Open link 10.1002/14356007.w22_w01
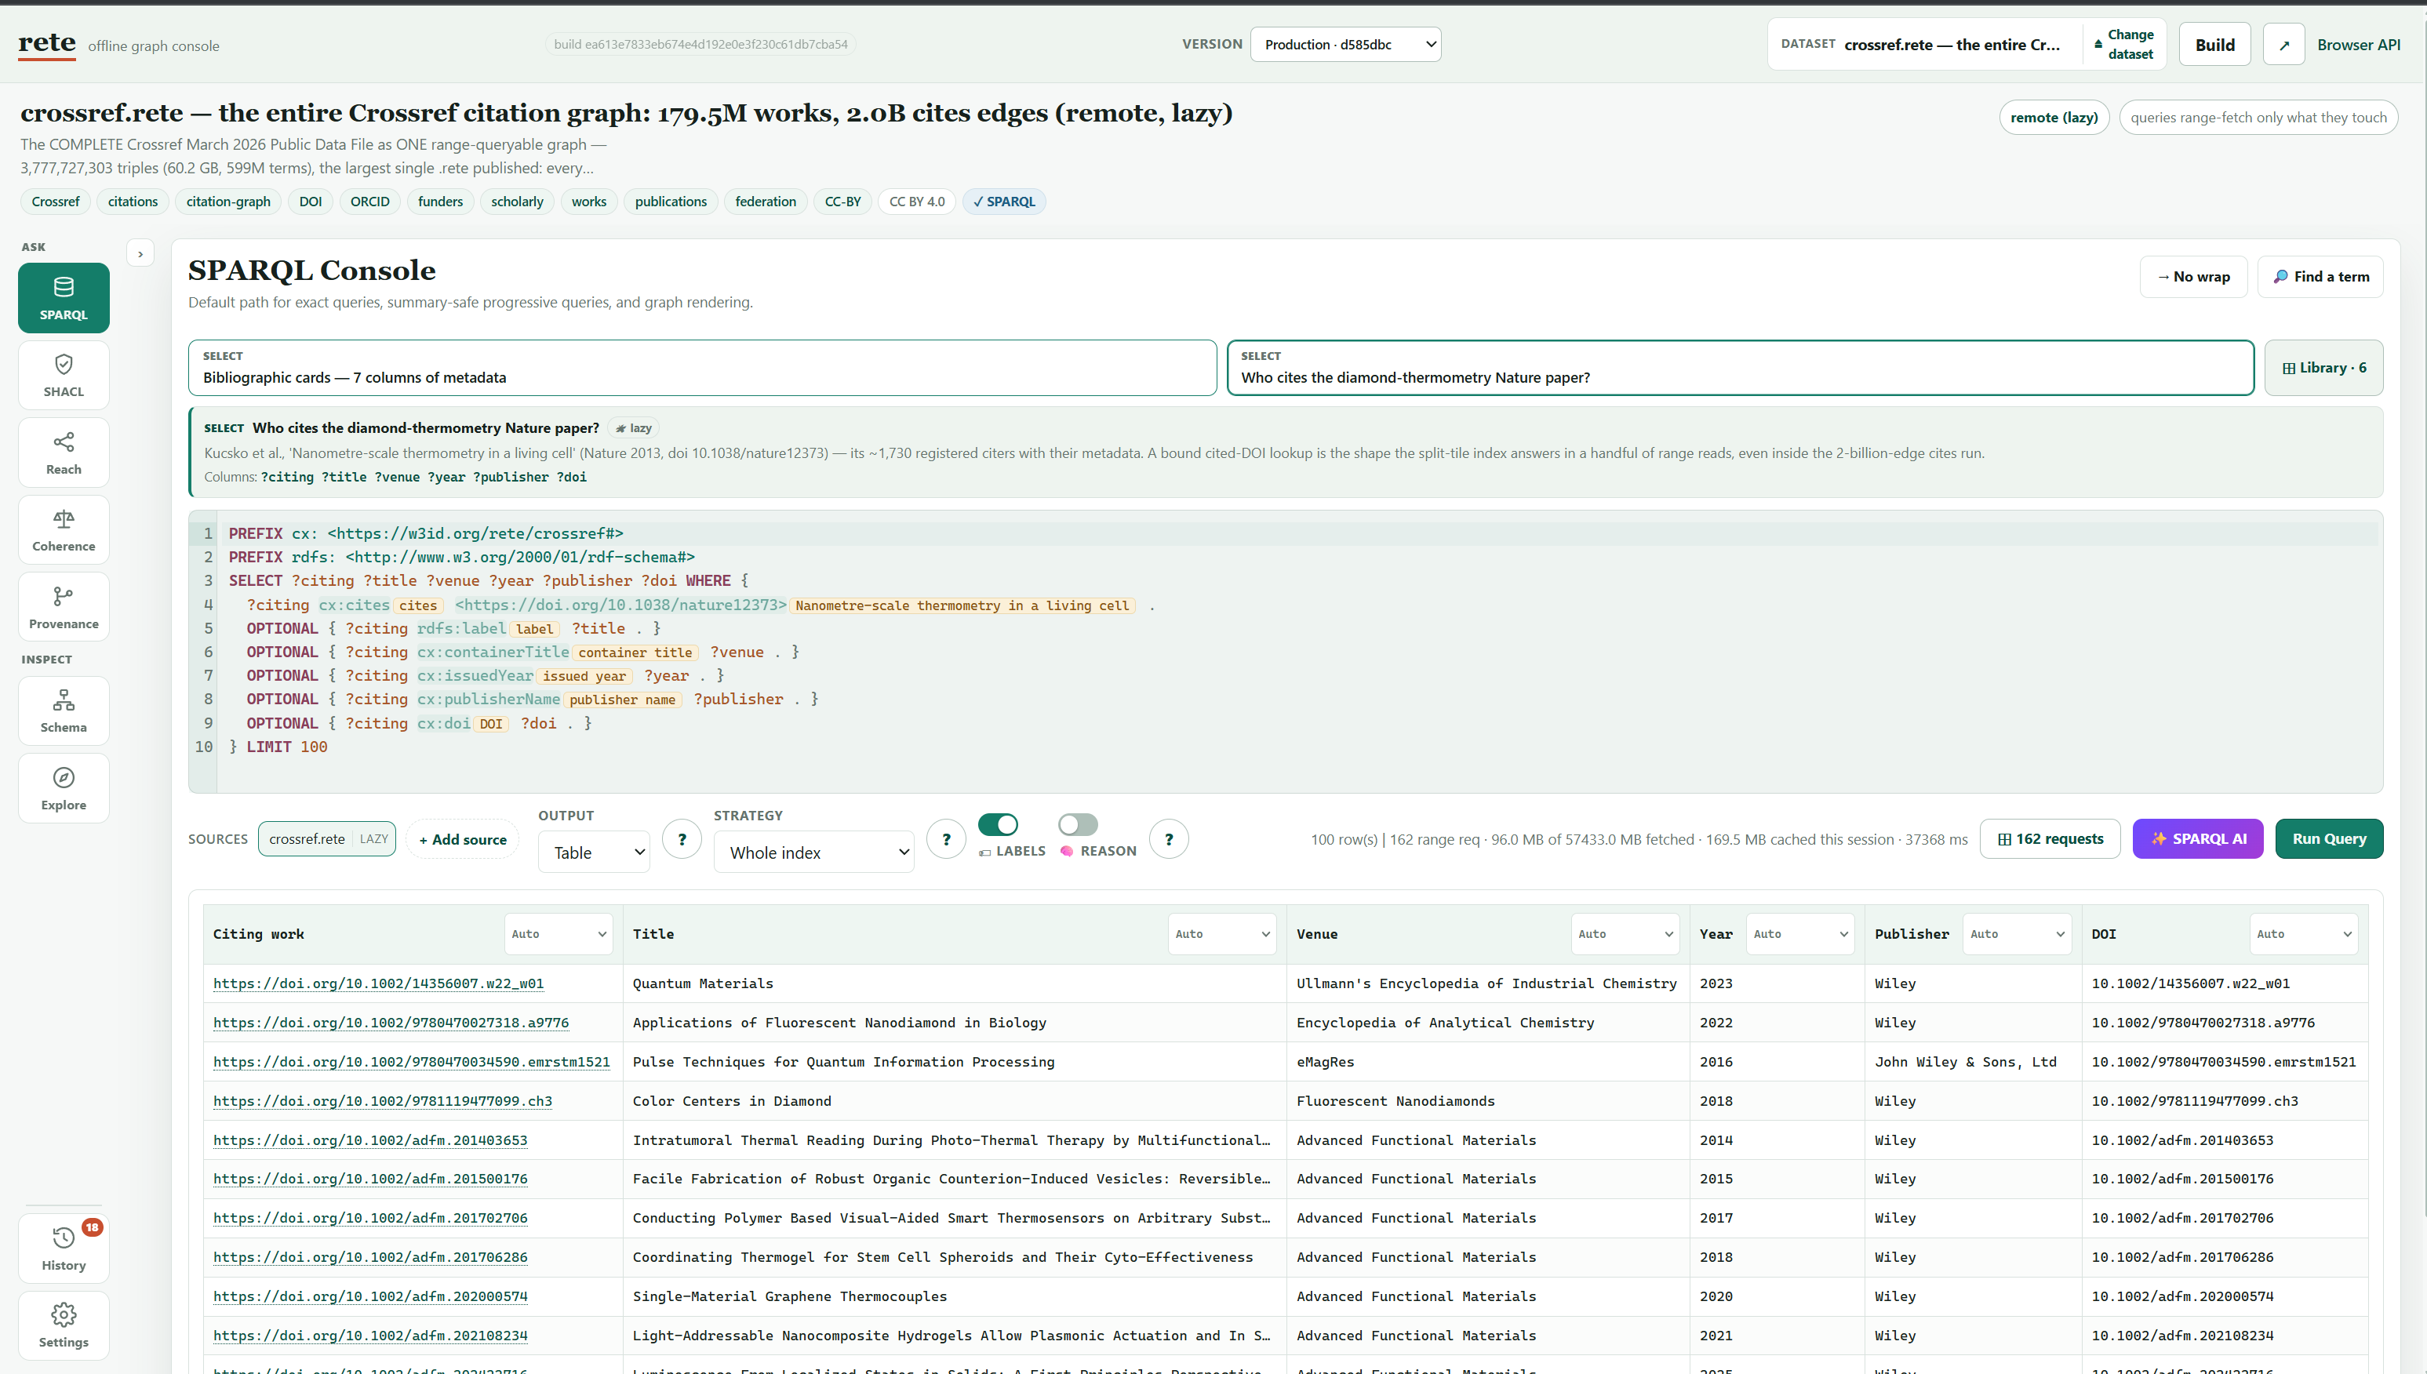The height and width of the screenshot is (1374, 2427). click(x=378, y=983)
